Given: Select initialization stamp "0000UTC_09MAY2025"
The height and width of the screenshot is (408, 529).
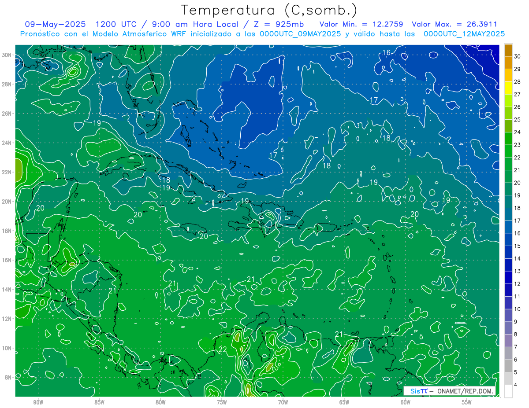Looking at the screenshot, I should tap(300, 34).
